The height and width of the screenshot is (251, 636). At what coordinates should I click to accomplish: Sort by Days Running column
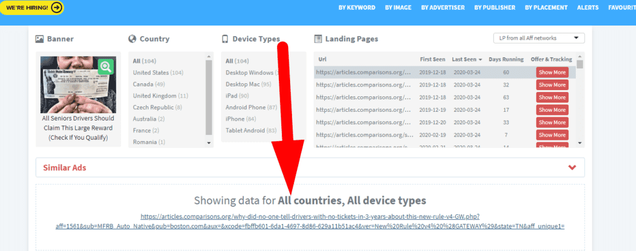tap(506, 59)
